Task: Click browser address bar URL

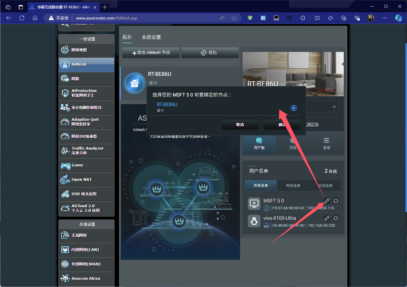Action: pos(107,18)
